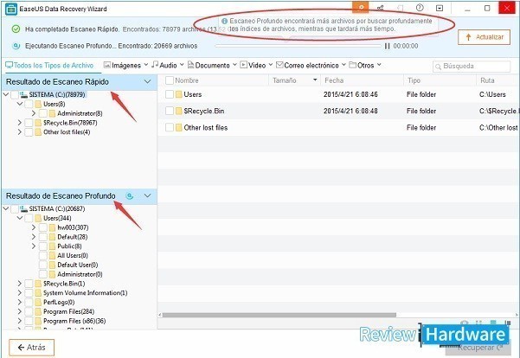
Task: Open dropdown arrow next to Video filter
Action: point(271,65)
